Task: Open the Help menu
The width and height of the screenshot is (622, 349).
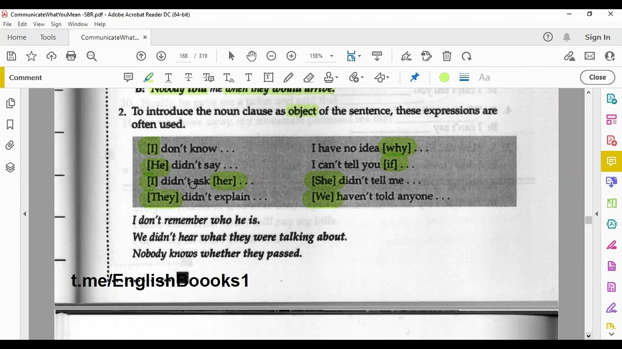Action: click(x=100, y=24)
